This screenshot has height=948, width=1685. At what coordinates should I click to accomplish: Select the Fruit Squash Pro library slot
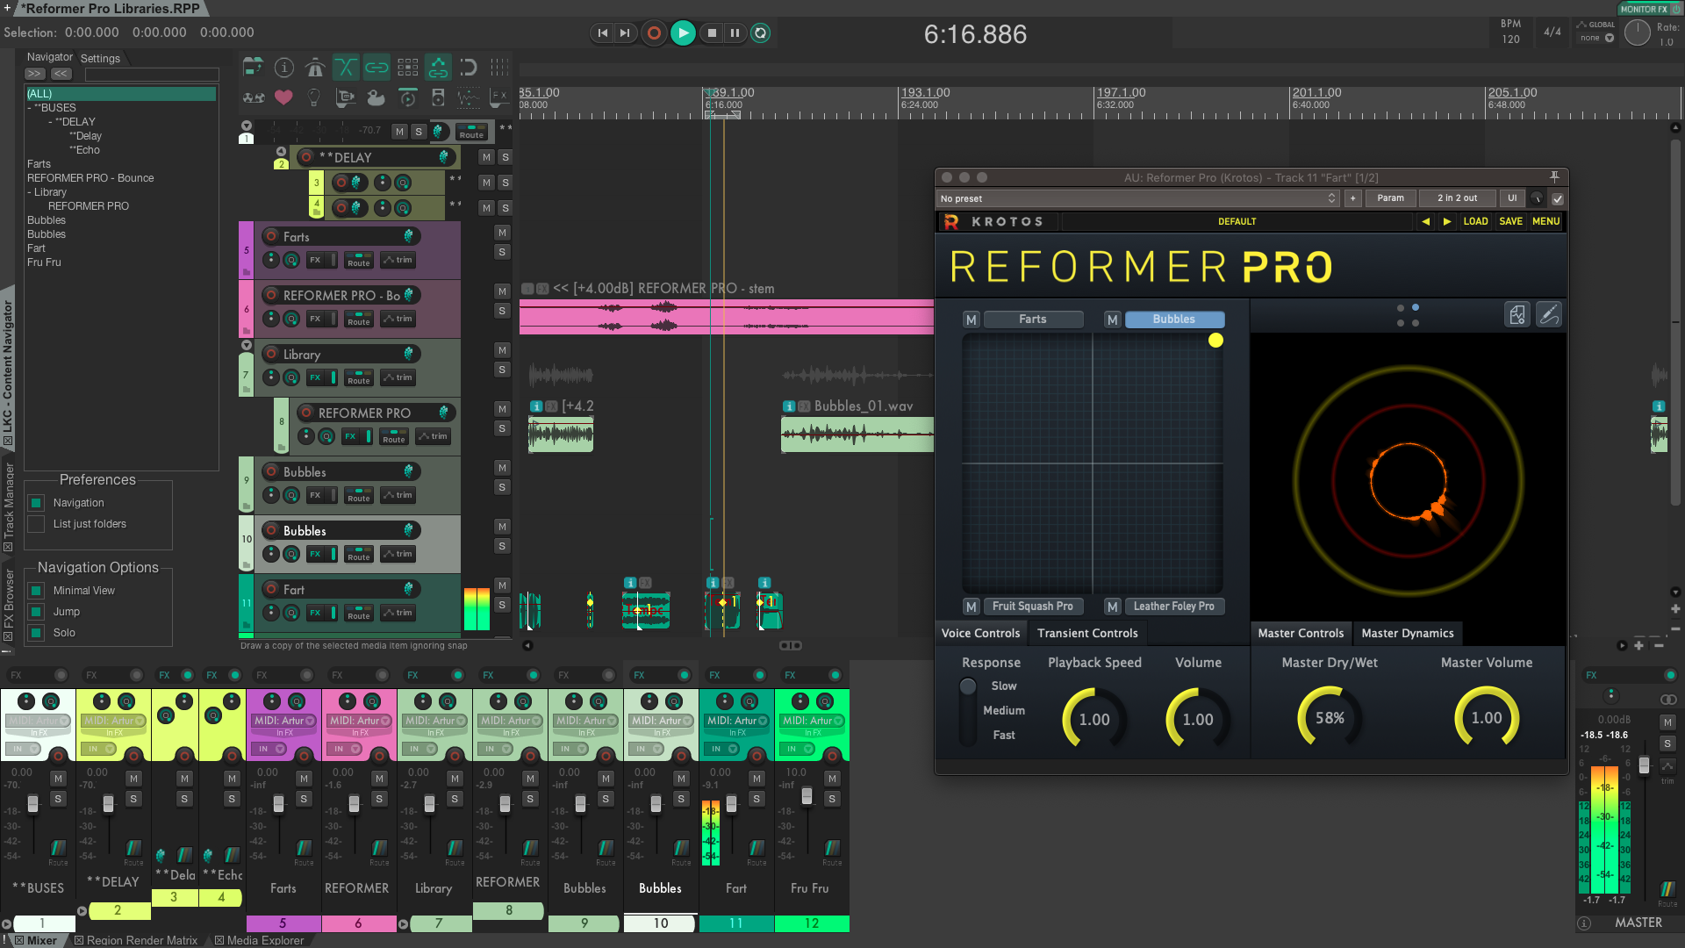(x=1032, y=607)
